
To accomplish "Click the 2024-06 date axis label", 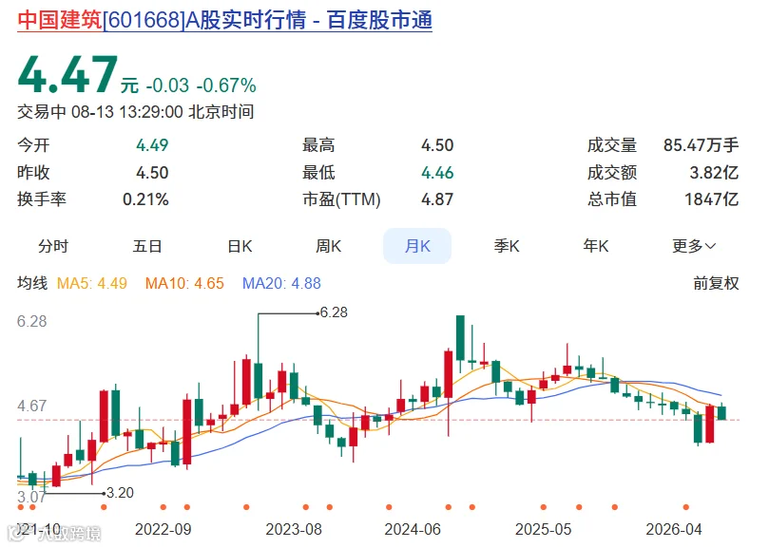I will point(413,529).
